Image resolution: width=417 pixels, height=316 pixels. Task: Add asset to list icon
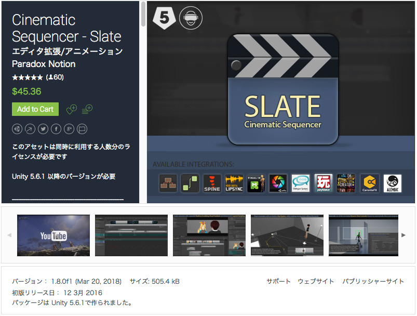coord(87,109)
